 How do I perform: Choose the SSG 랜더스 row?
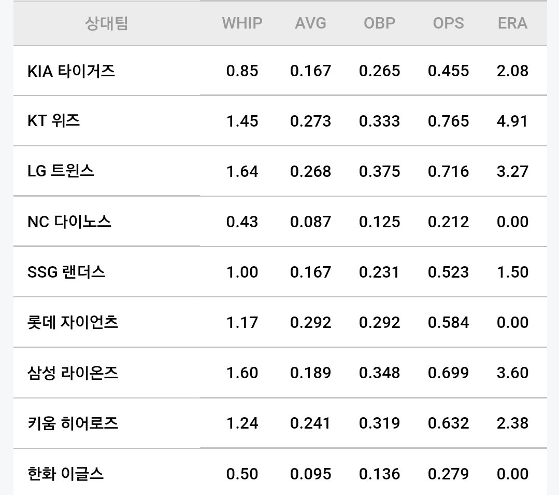(280, 272)
